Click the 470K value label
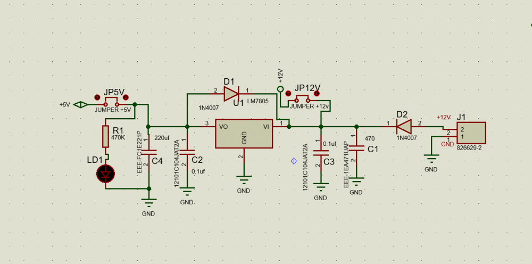The image size is (532, 264). (x=118, y=138)
